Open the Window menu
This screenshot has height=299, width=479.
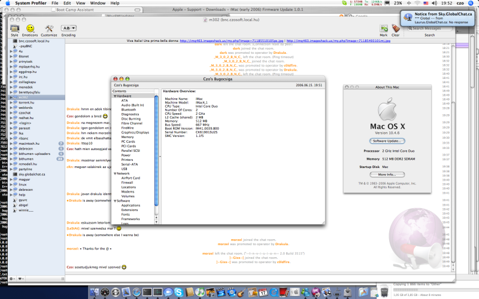click(98, 3)
